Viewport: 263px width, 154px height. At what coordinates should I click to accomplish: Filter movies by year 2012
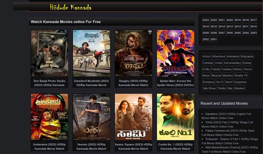coord(237,26)
